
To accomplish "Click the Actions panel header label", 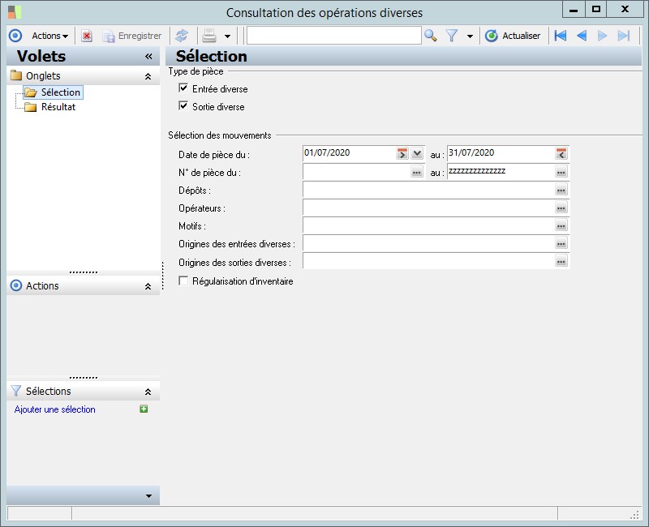I will click(x=42, y=286).
